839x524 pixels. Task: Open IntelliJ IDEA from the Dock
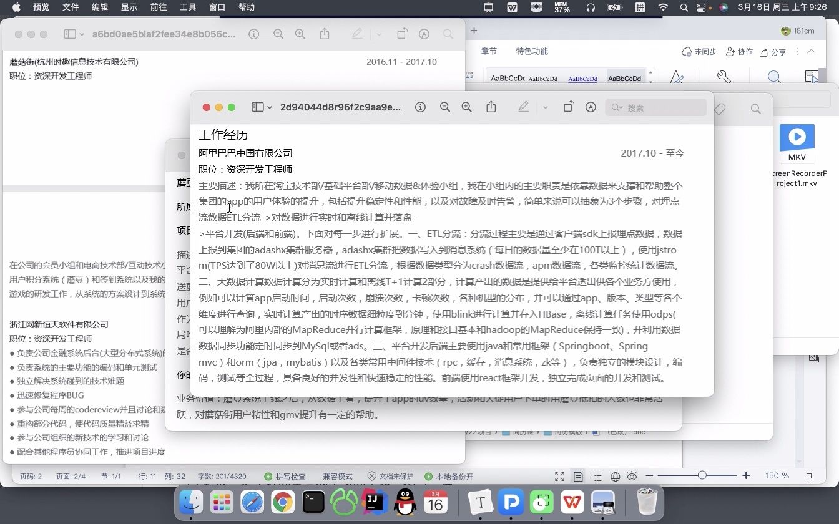click(x=374, y=502)
